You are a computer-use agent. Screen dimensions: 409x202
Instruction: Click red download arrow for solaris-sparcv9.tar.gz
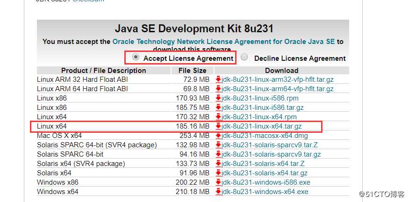click(218, 154)
